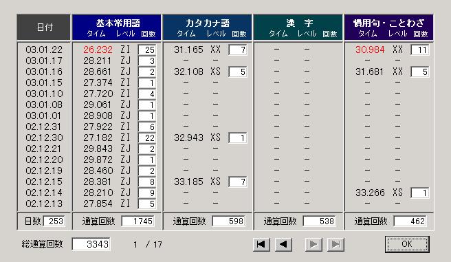The width and height of the screenshot is (451, 262).
Task: Go to the next page of records
Action: pos(313,244)
